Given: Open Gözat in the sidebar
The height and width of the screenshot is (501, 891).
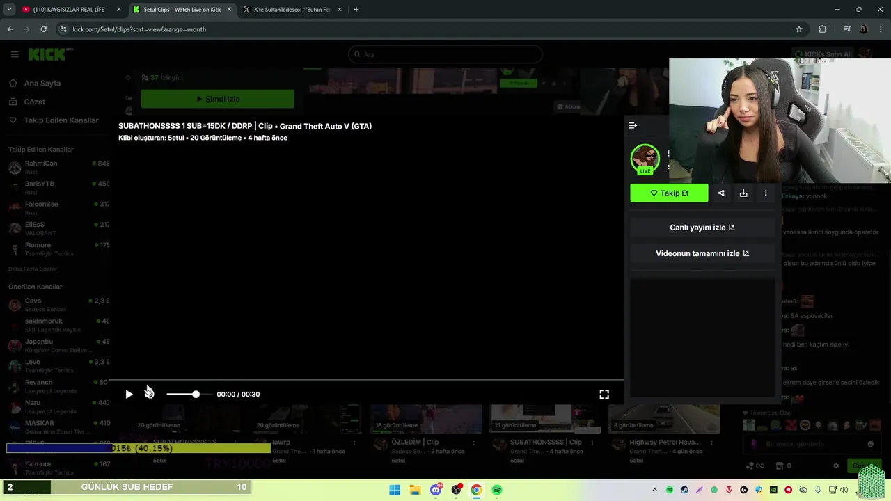Looking at the screenshot, I should 34,102.
